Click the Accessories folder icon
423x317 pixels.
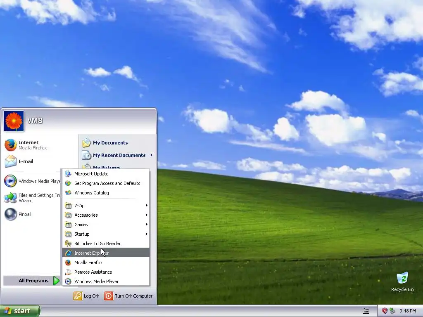68,215
